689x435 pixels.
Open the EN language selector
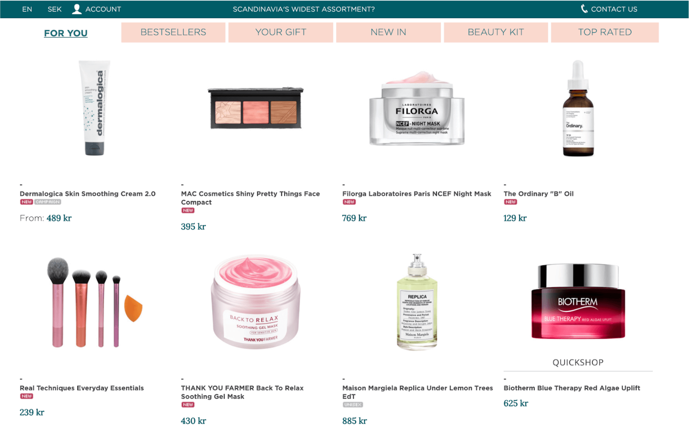click(27, 9)
